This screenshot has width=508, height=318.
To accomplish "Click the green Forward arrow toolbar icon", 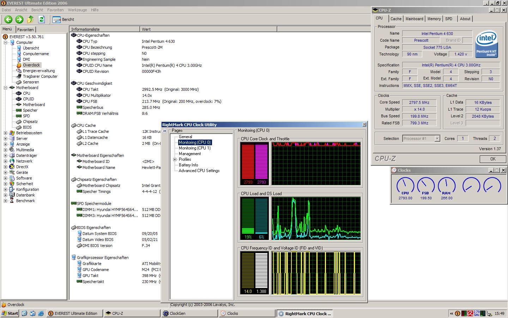I will pos(19,19).
